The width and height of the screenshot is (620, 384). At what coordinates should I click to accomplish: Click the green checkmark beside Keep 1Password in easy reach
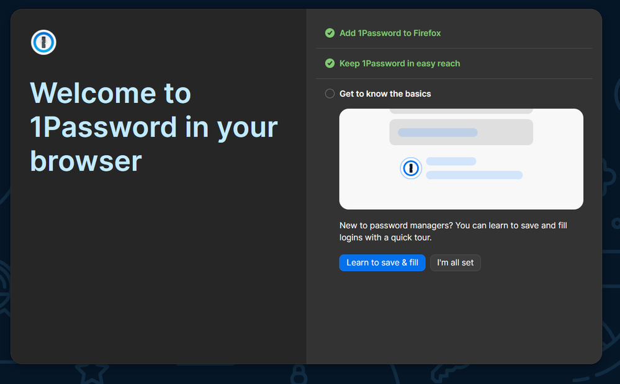pyautogui.click(x=330, y=63)
